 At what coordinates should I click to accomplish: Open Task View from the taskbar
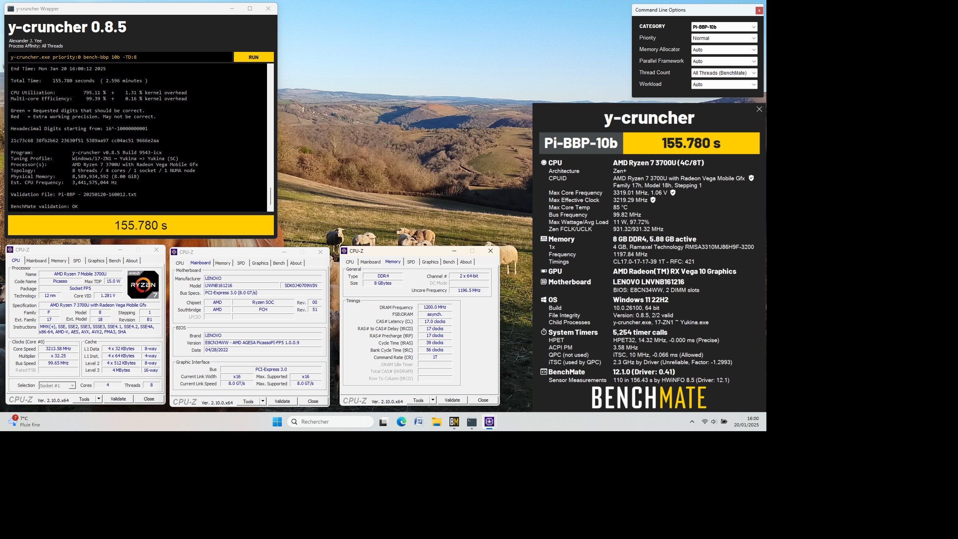384,422
